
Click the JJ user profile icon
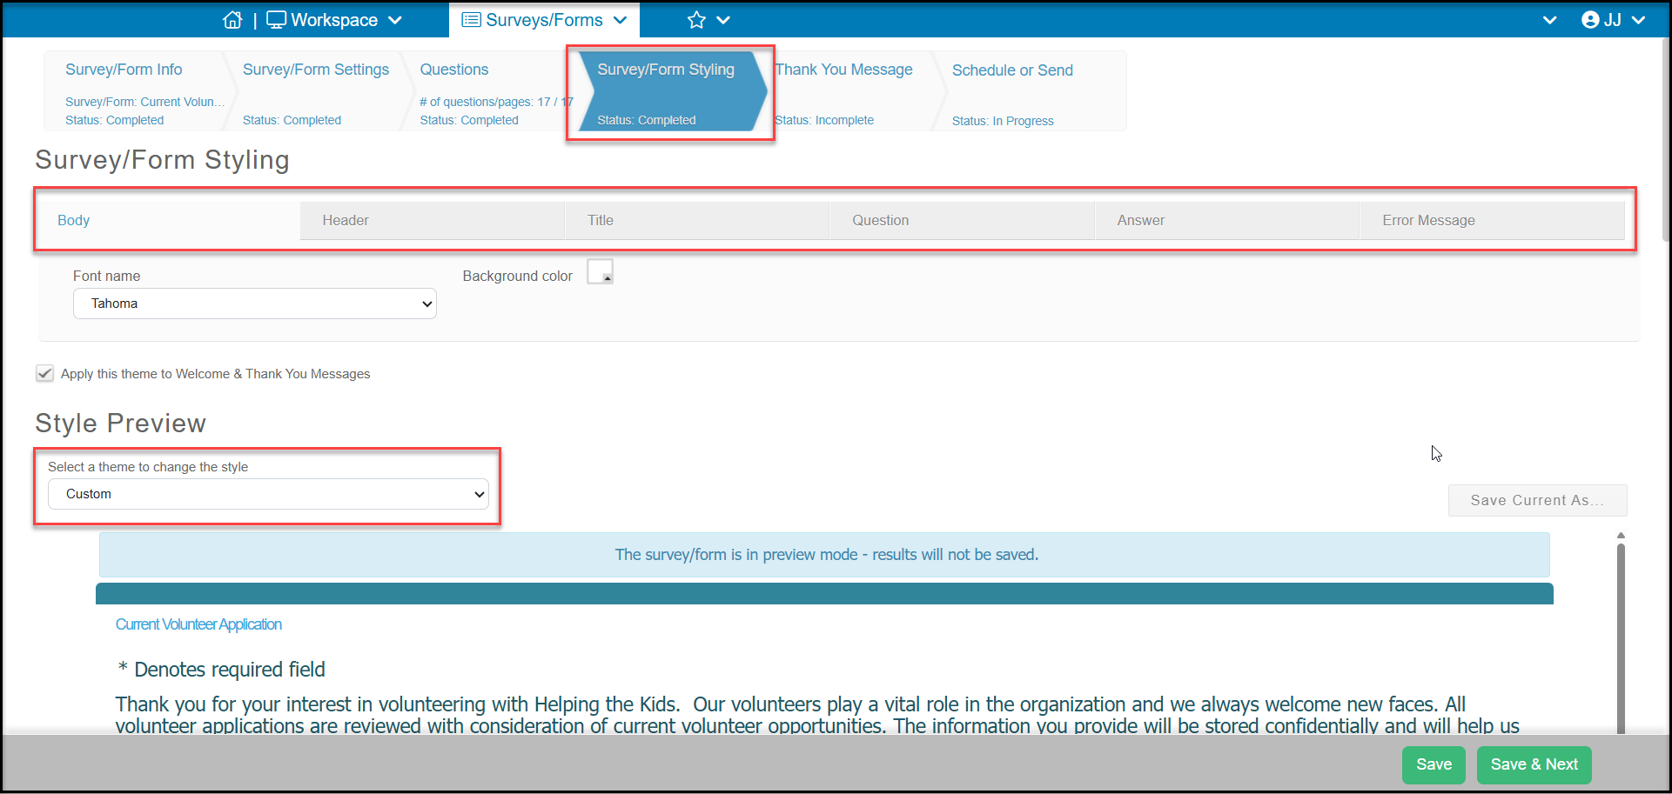click(x=1590, y=20)
